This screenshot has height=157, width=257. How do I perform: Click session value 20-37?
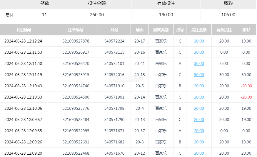click(139, 131)
